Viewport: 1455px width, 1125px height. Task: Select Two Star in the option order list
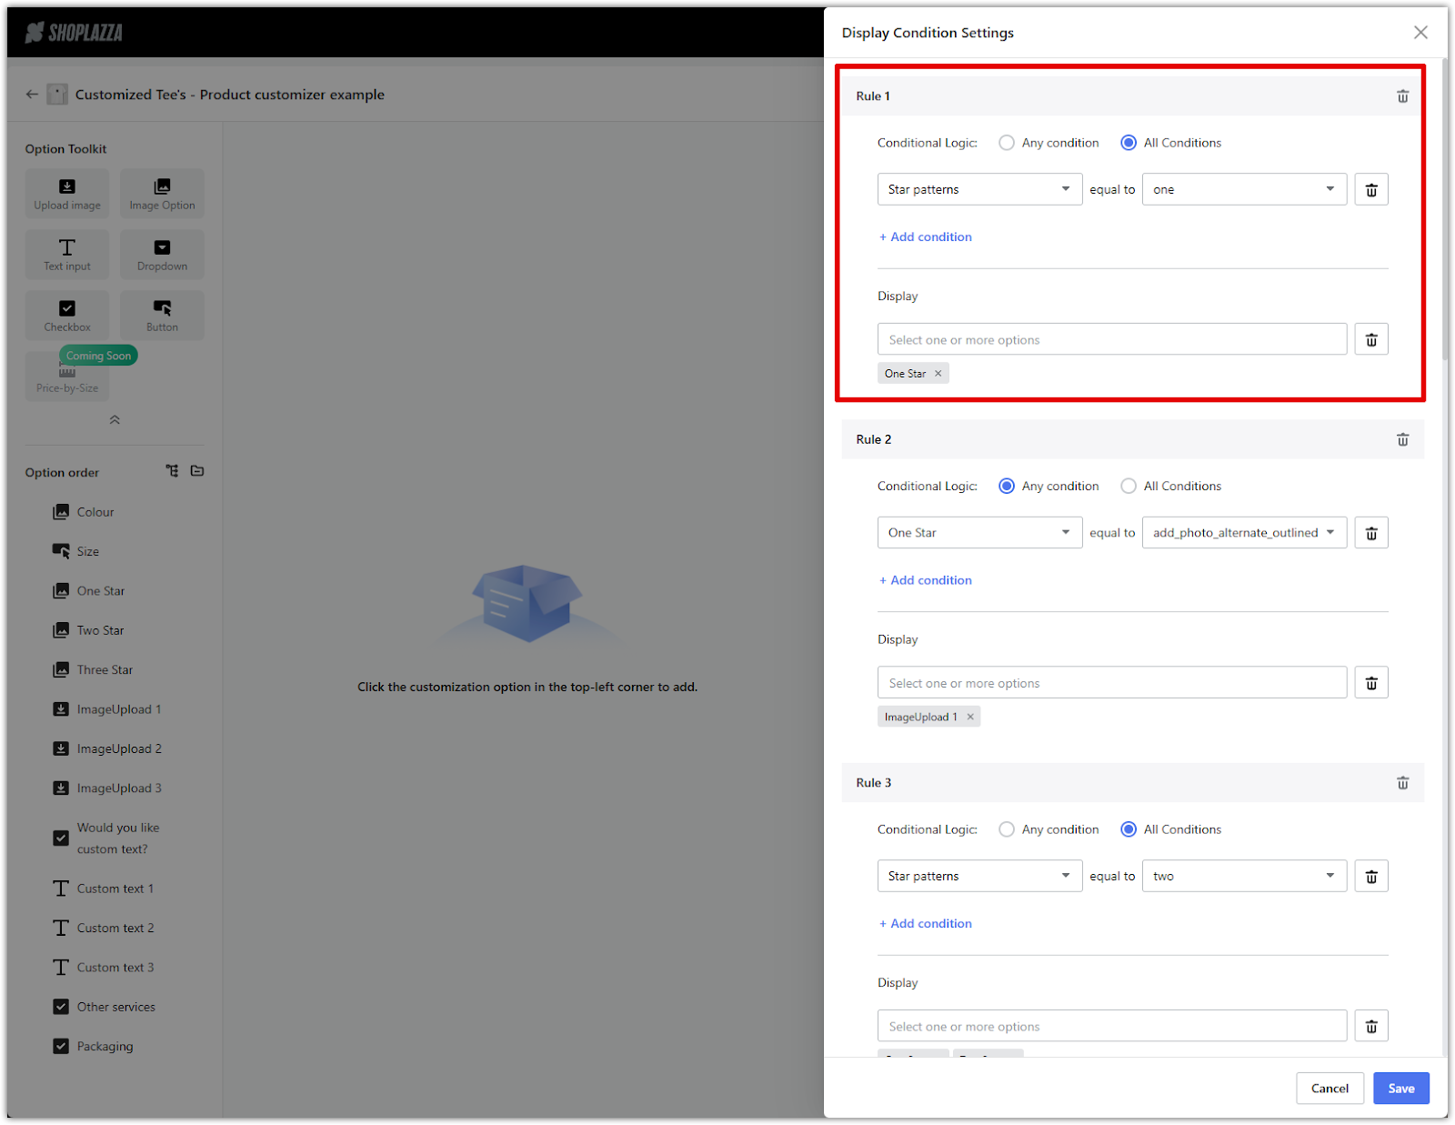(100, 630)
